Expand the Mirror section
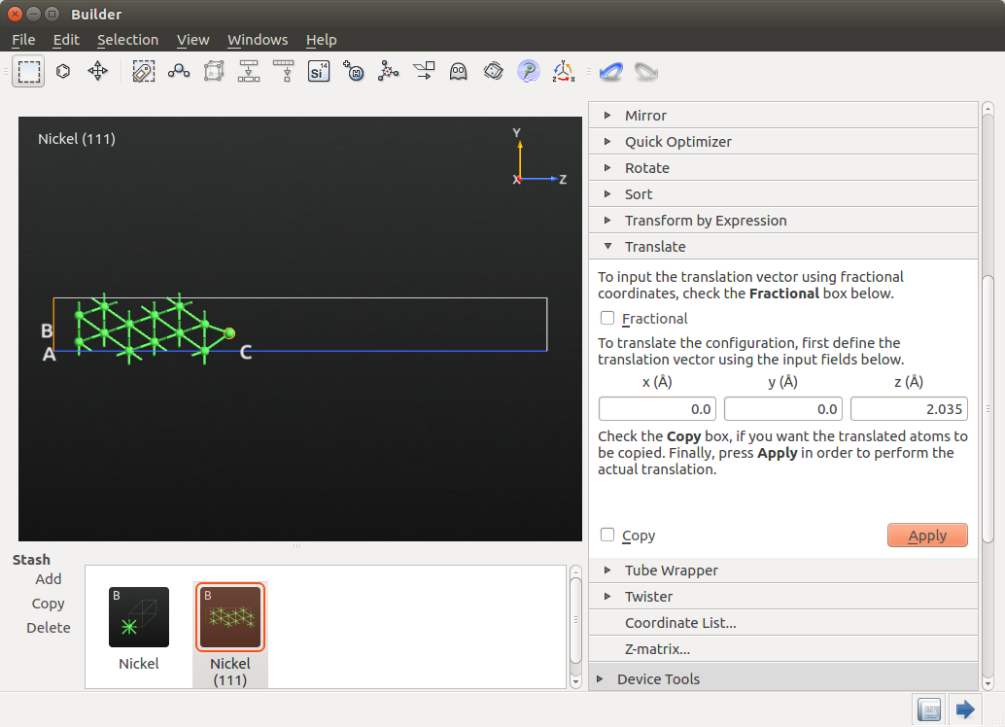The width and height of the screenshot is (1005, 727). click(783, 116)
